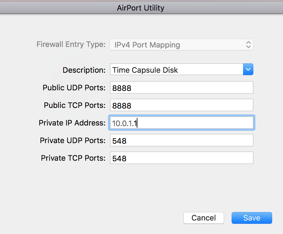283x234 pixels.
Task: Click the Private UDP Ports label
Action: (x=73, y=140)
